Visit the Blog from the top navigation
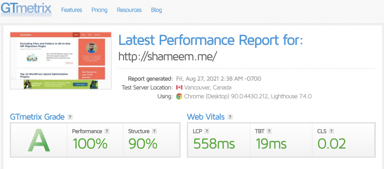 click(x=156, y=10)
